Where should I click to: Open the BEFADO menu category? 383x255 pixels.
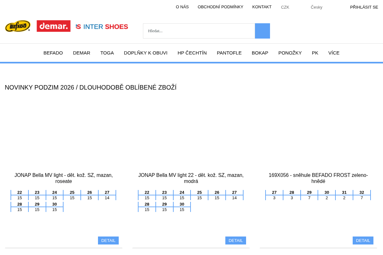(x=53, y=53)
